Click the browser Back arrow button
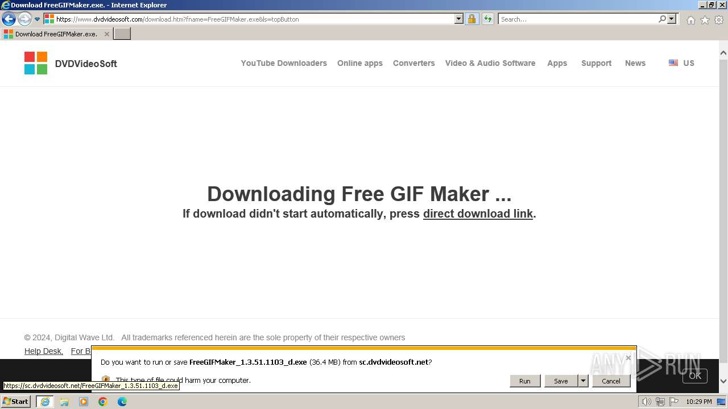The width and height of the screenshot is (728, 409). coord(9,19)
